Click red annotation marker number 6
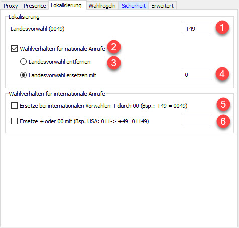 click(x=223, y=121)
